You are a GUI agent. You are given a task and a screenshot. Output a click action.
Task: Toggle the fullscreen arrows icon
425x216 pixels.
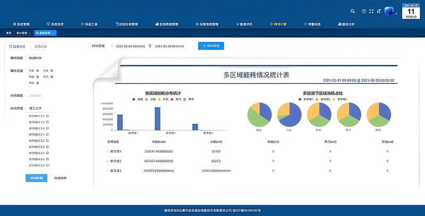click(371, 11)
